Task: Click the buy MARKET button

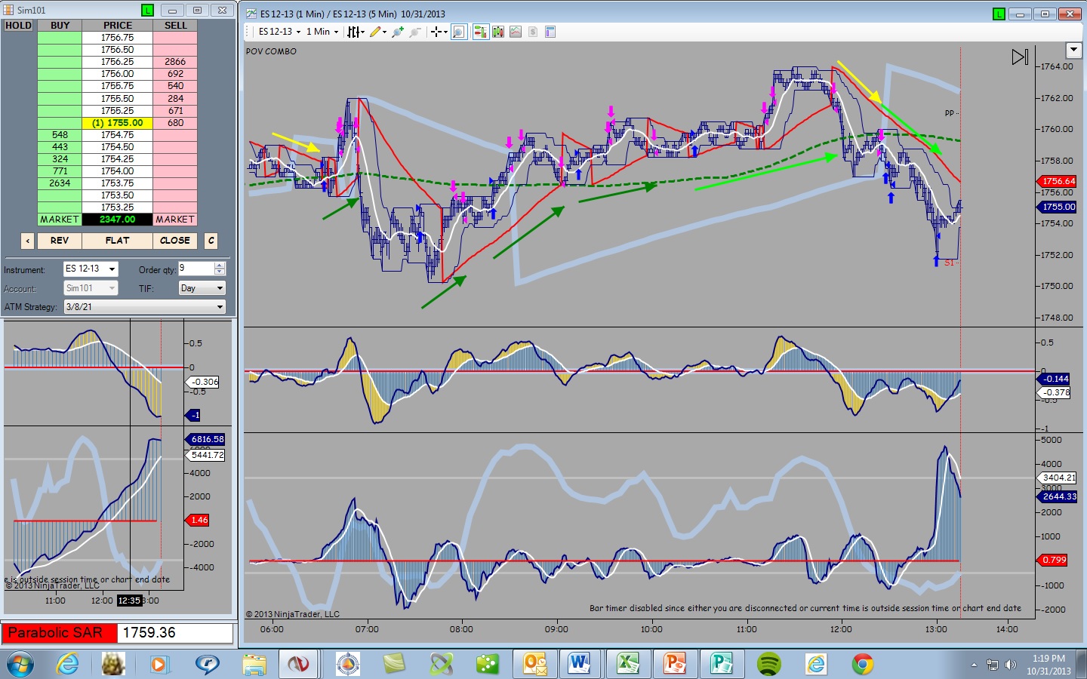Action: pyautogui.click(x=60, y=220)
